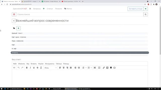Add a tag with the green plus button
The width and height of the screenshot is (161, 90).
click(x=18, y=28)
